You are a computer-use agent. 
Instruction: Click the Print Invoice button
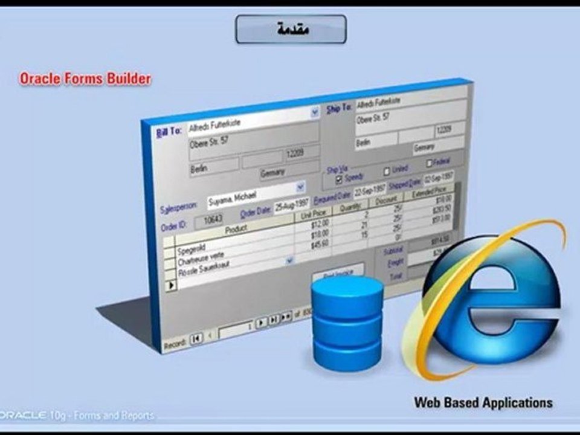[x=338, y=271]
